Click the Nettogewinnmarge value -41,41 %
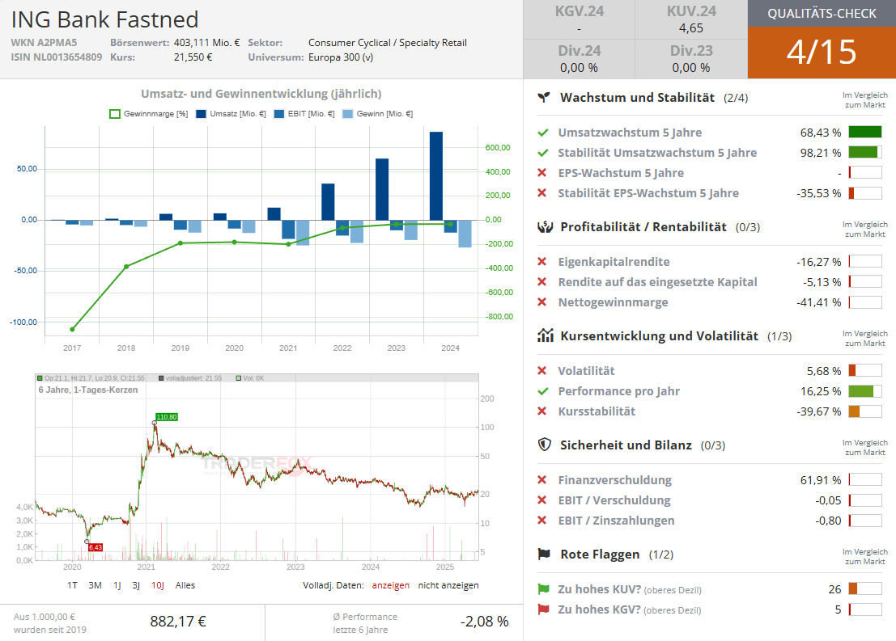 [819, 302]
